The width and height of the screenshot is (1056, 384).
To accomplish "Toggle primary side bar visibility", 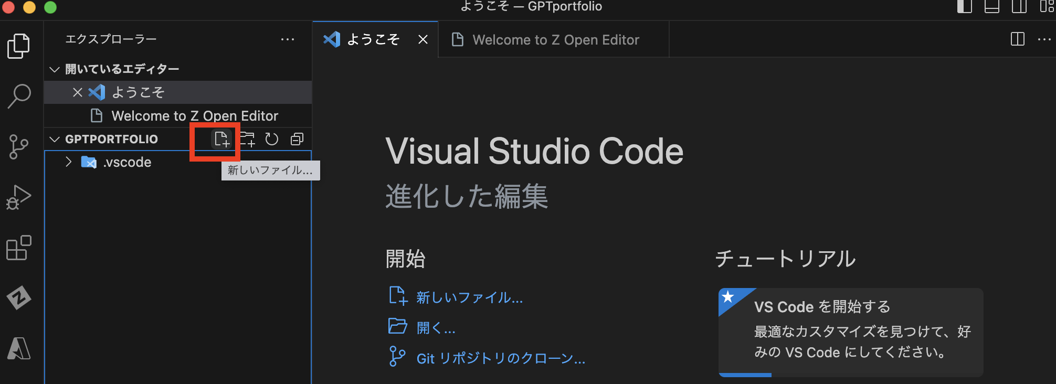I will [x=965, y=7].
